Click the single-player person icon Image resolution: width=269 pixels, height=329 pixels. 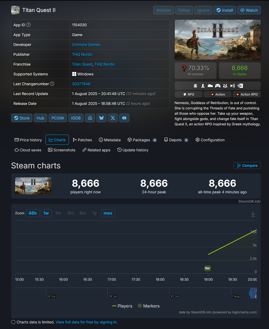pyautogui.click(x=203, y=86)
